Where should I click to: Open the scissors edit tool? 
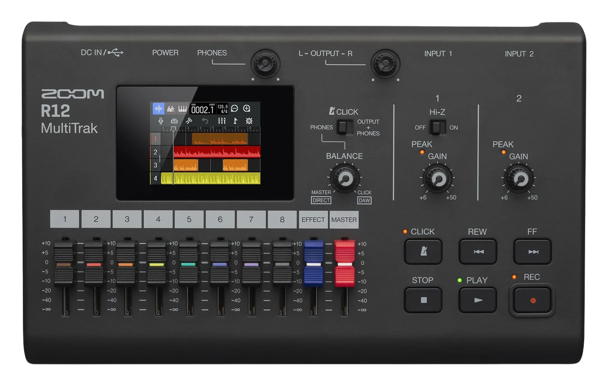[189, 121]
